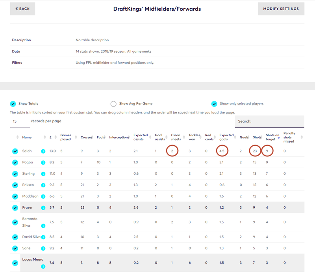This screenshot has width=315, height=273.
Task: Click Salah's shots value 23
Action: click(x=255, y=151)
